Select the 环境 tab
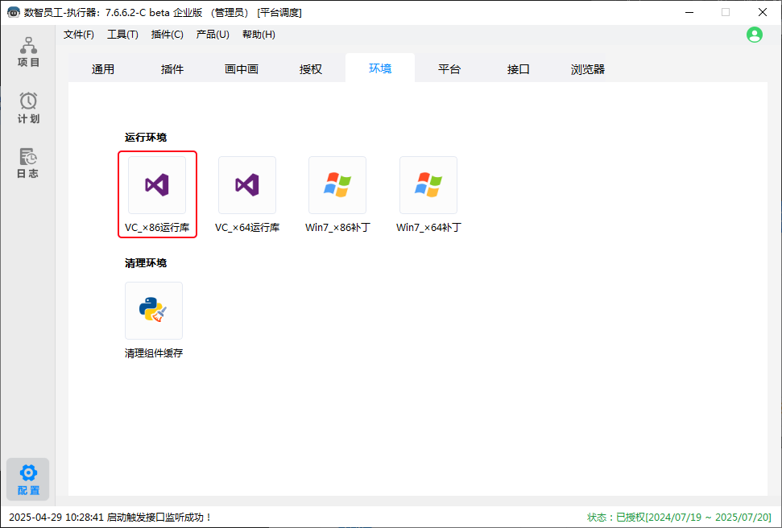Image resolution: width=782 pixels, height=528 pixels. [380, 68]
